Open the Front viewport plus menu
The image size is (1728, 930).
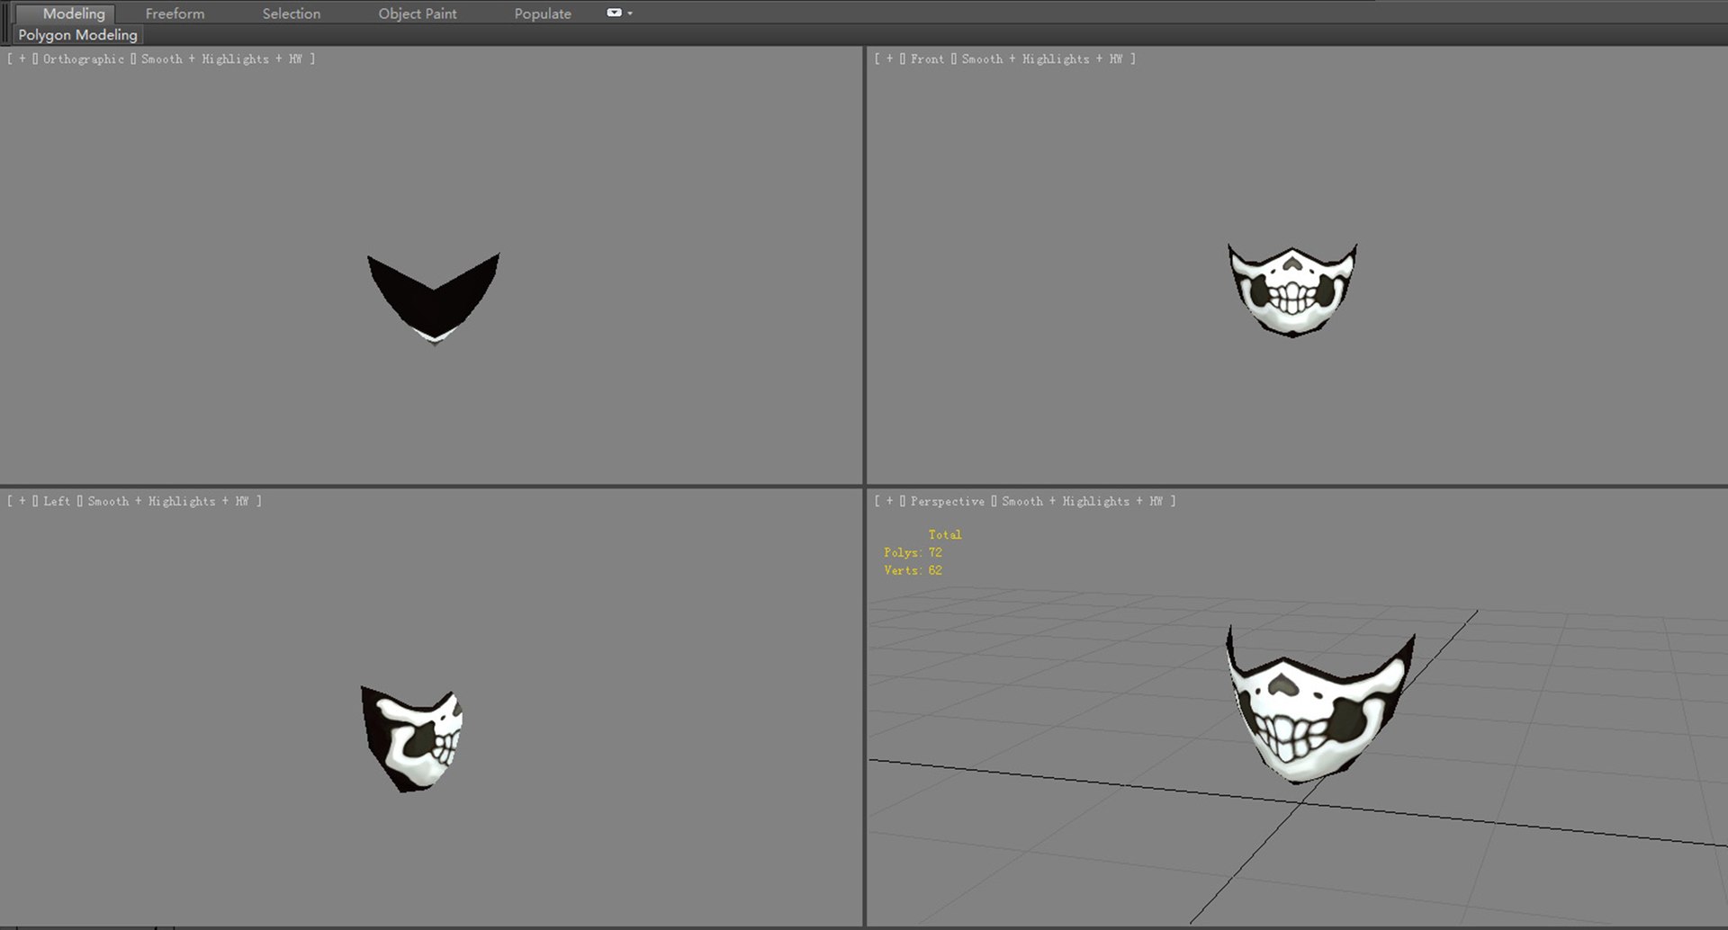click(x=890, y=58)
